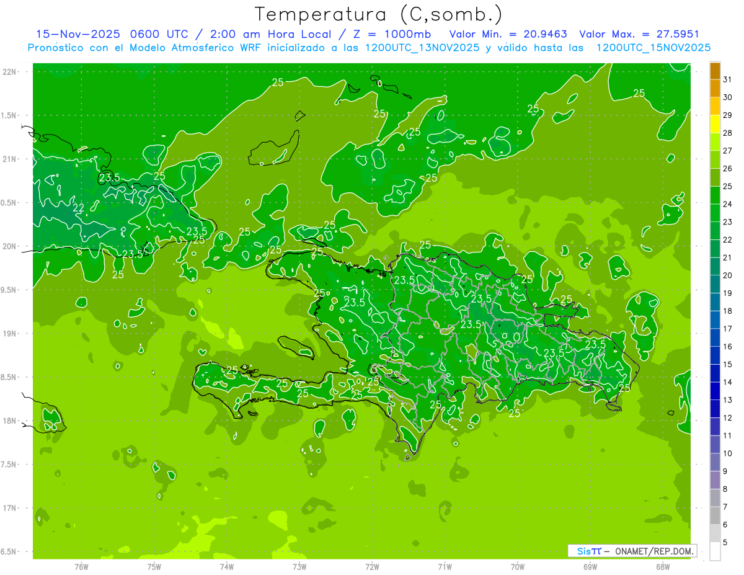
Task: Click the '31' value on the color scale
Action: [728, 79]
